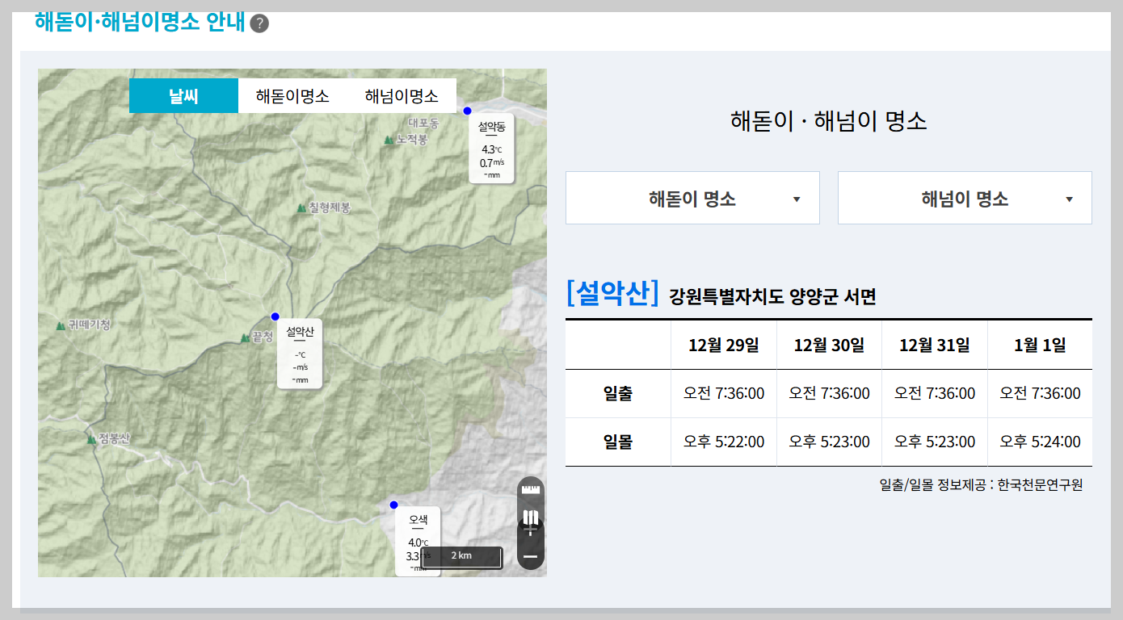Click the 해돋이 · 해넘이 명소 heading
The height and width of the screenshot is (620, 1123).
[x=829, y=121]
